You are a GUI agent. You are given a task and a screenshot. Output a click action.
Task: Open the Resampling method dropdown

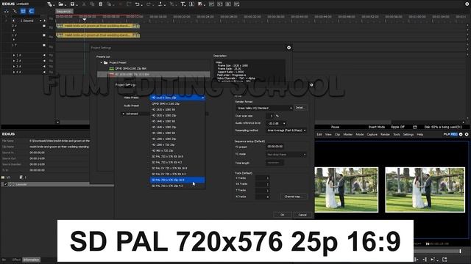(286, 131)
